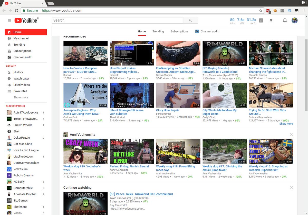The image size is (308, 215).
Task: Play the Flintknapping Obsidian Crescent thumbnail
Action: click(x=178, y=53)
